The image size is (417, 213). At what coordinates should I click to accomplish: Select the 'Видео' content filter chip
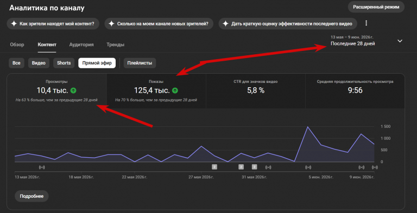(39, 63)
